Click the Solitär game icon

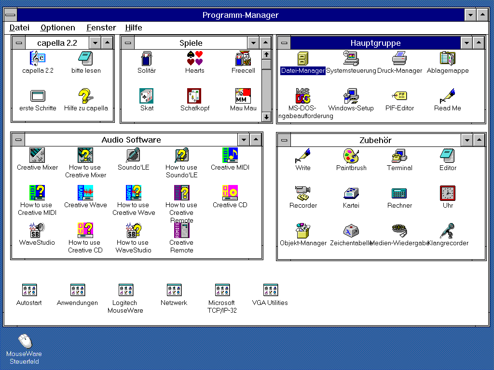coord(147,59)
